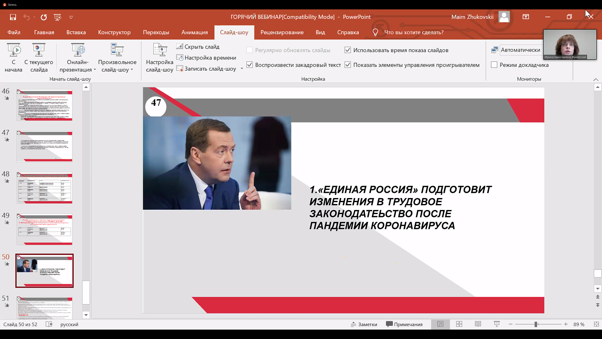The image size is (602, 339).
Task: Click animation star under slide 48
Action: point(7,181)
